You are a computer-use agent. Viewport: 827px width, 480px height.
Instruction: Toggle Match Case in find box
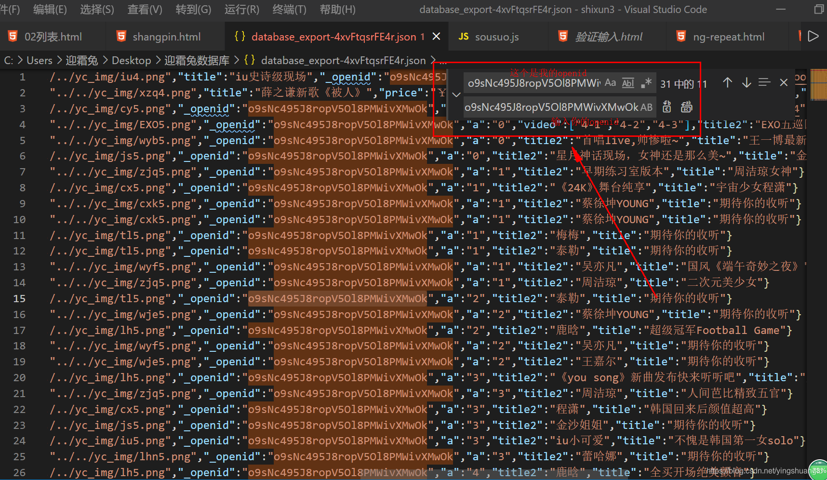[610, 83]
